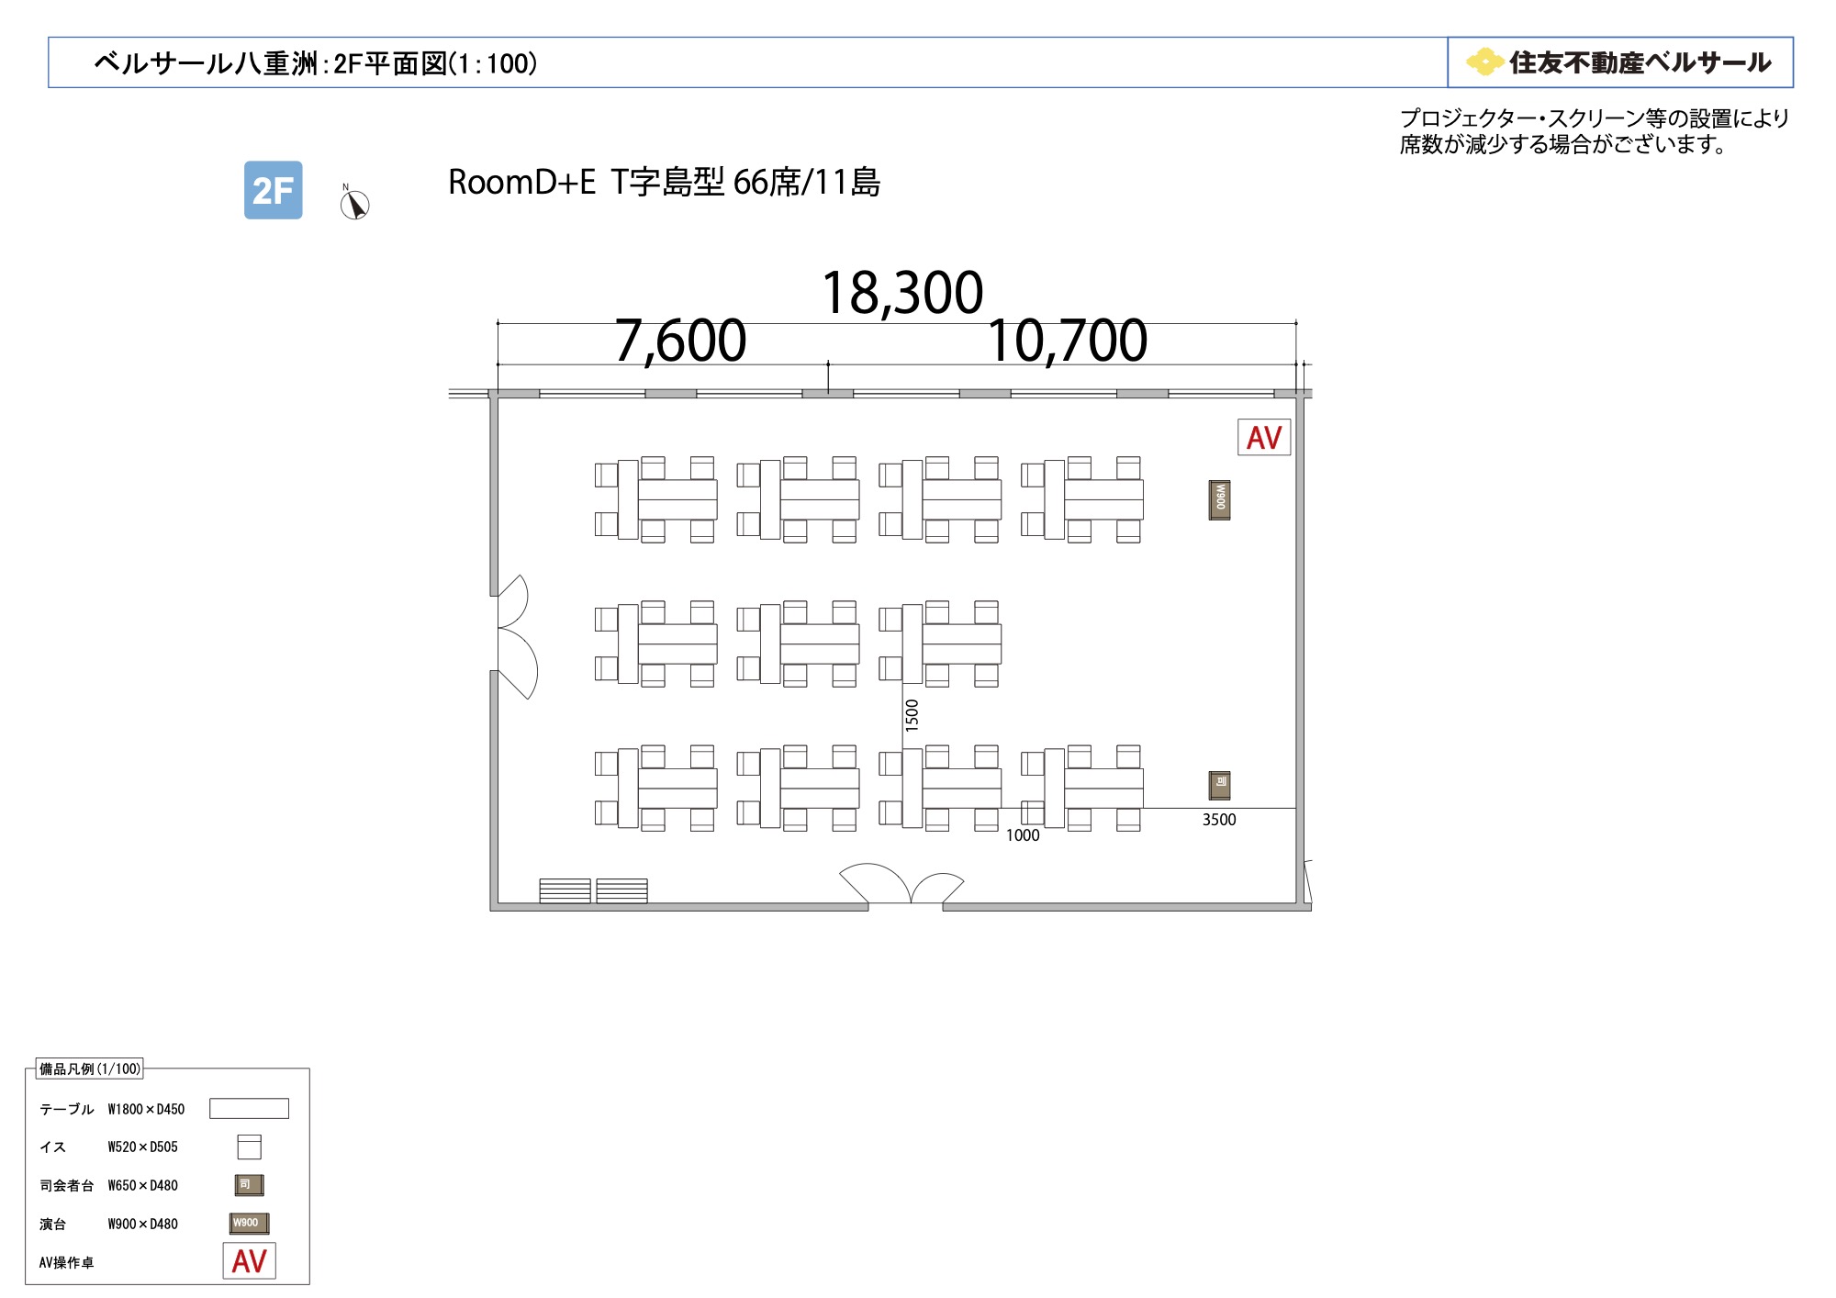
Task: Click the 住友不動産ベルサール brand name
Action: click(x=1640, y=62)
